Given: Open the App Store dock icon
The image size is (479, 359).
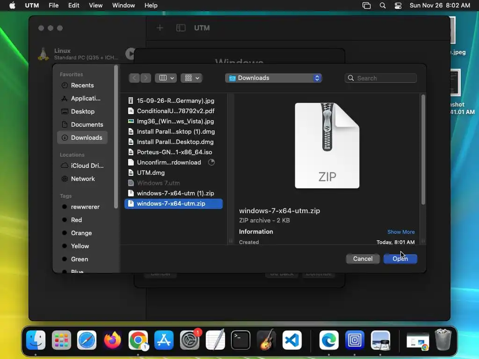Looking at the screenshot, I should coord(164,340).
